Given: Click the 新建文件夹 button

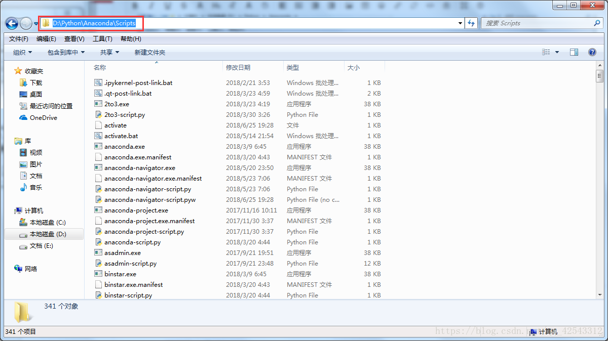Looking at the screenshot, I should [149, 52].
